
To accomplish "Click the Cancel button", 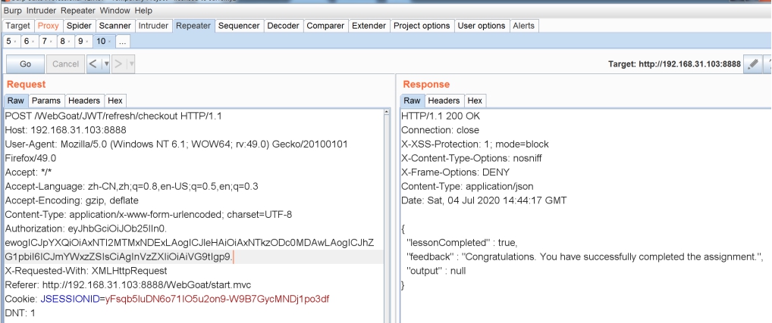I will tap(65, 64).
